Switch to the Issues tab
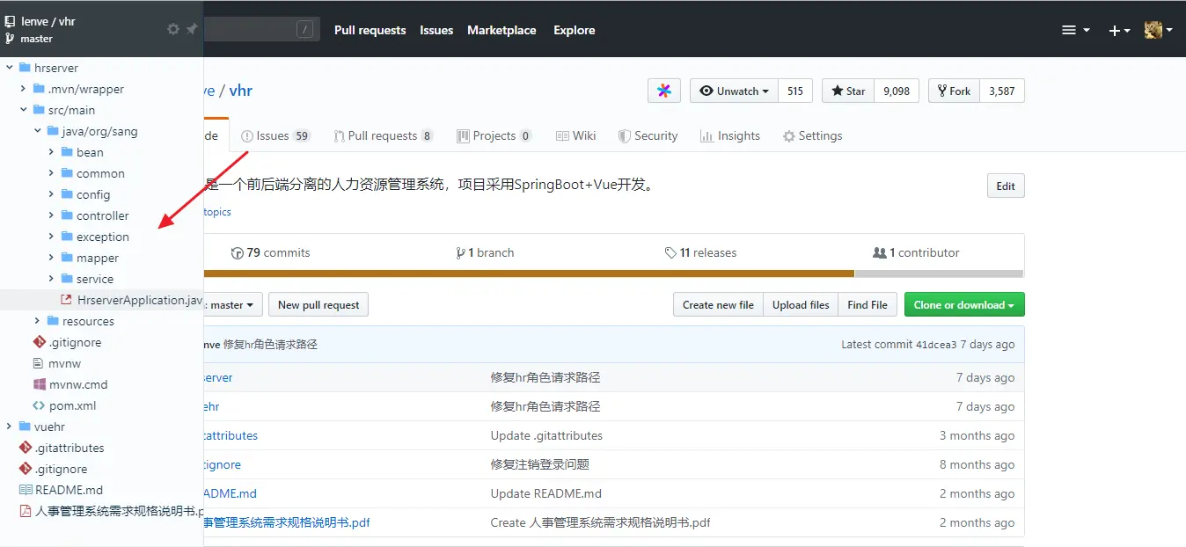 (x=275, y=135)
